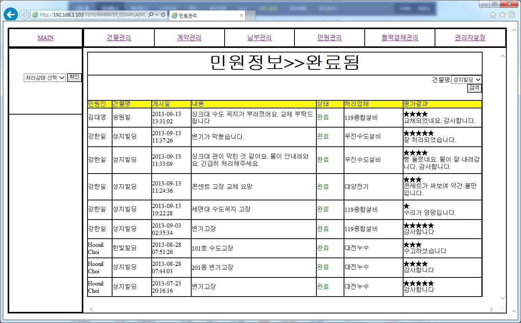Open the 민원관리 menu link

pyautogui.click(x=330, y=38)
